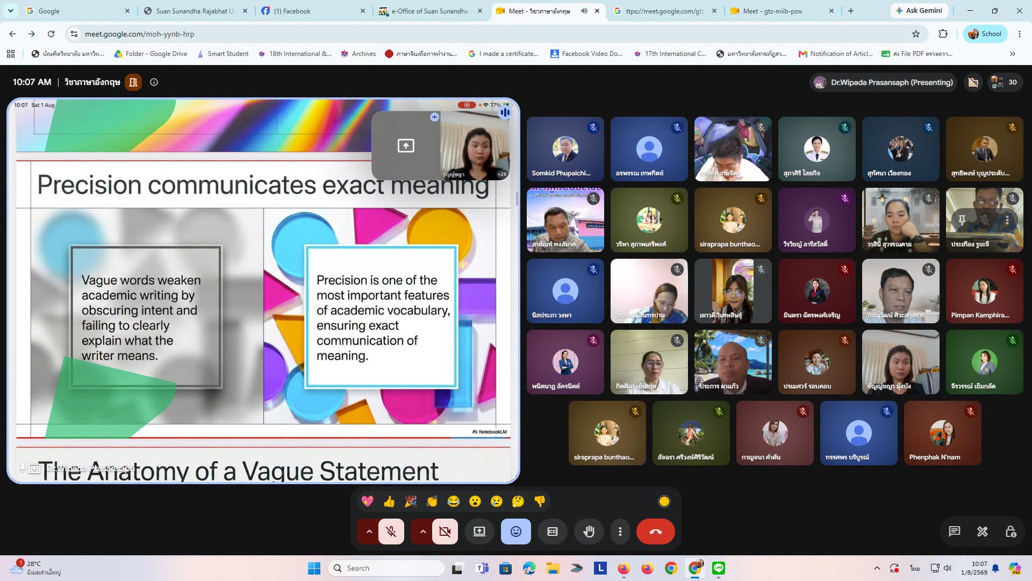Viewport: 1032px width, 581px height.
Task: Show meeting details info icon
Action: tap(154, 82)
